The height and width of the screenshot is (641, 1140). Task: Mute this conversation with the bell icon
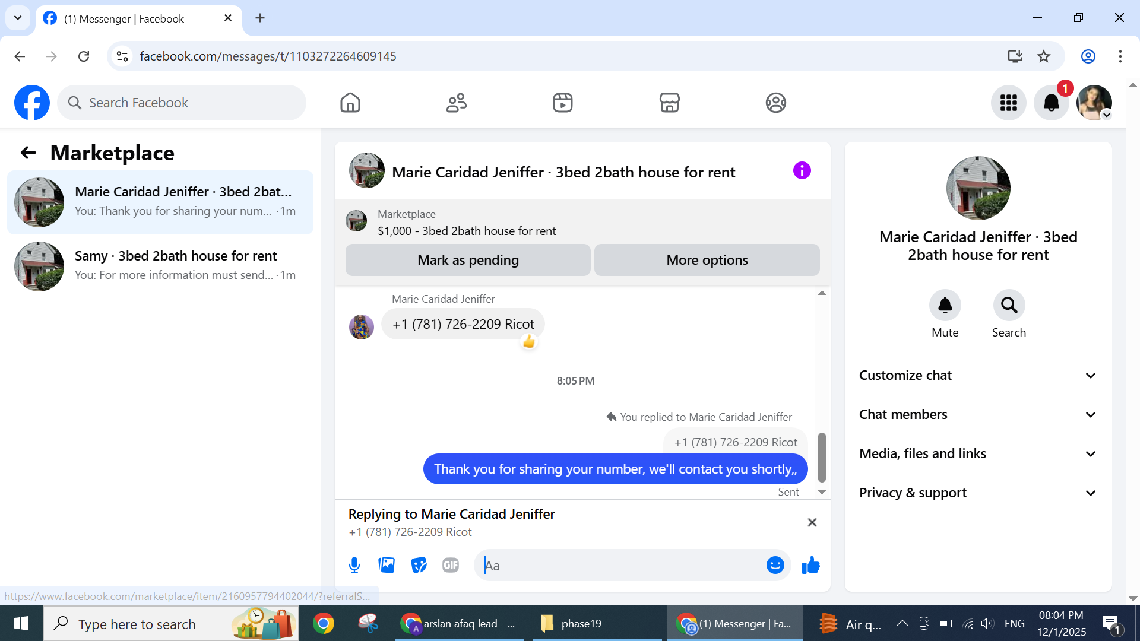pos(945,305)
